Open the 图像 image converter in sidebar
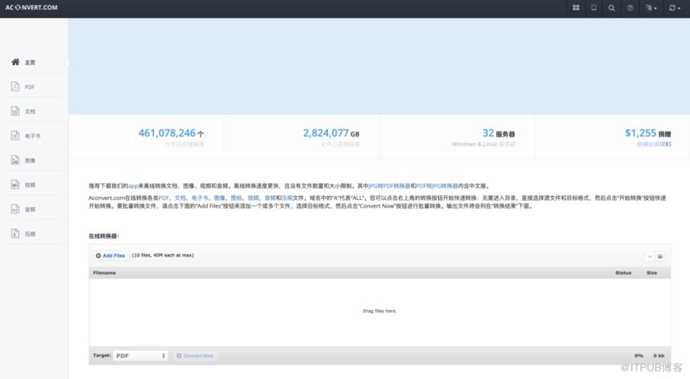 point(29,160)
